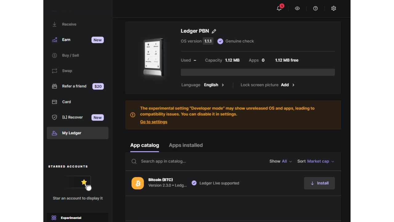Viewport: 394px width, 222px height.
Task: Open the Swap feature
Action: click(67, 71)
